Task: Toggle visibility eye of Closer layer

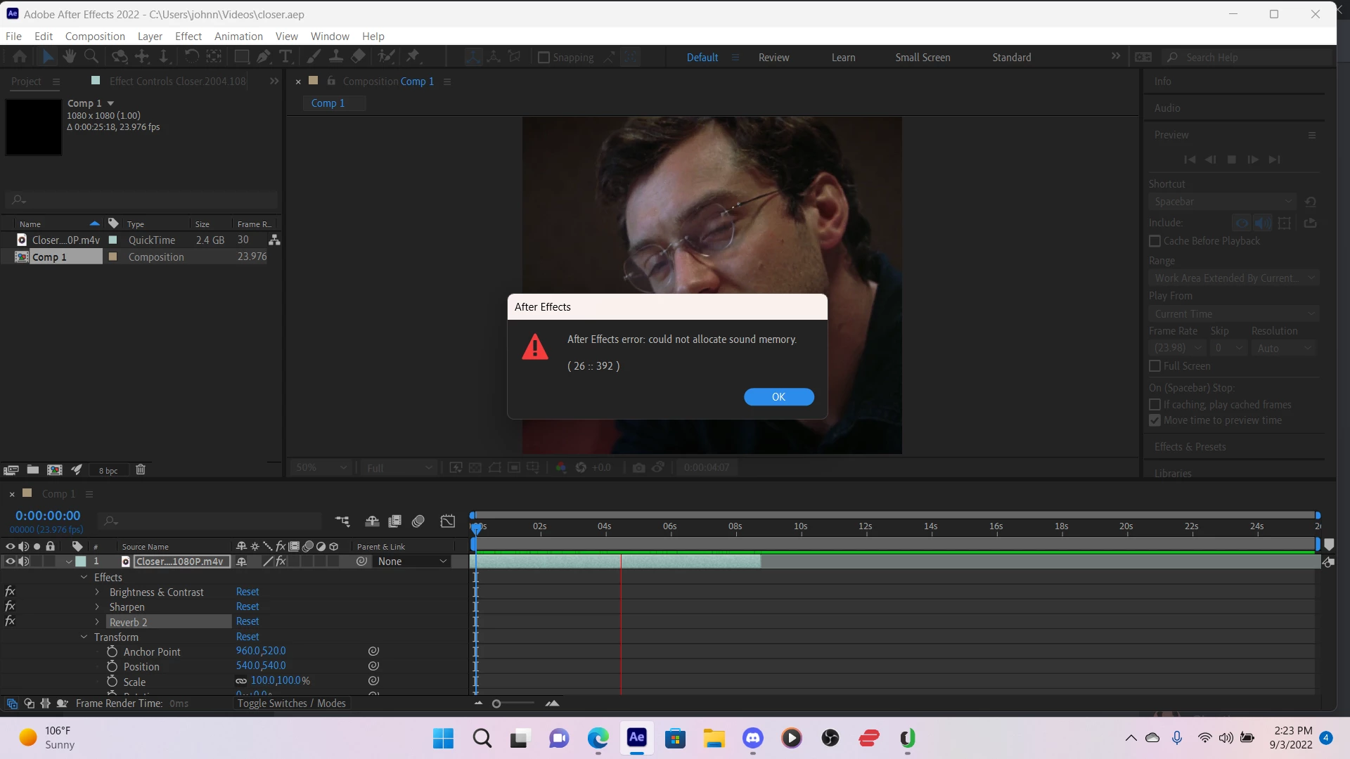Action: pos(10,562)
